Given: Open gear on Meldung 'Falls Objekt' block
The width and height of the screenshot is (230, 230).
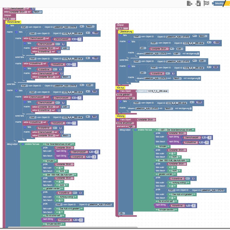Looking at the screenshot, I should tap(118, 120).
